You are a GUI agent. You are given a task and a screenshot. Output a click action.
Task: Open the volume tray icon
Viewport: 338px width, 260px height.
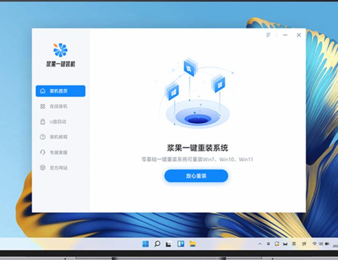[x=321, y=244]
